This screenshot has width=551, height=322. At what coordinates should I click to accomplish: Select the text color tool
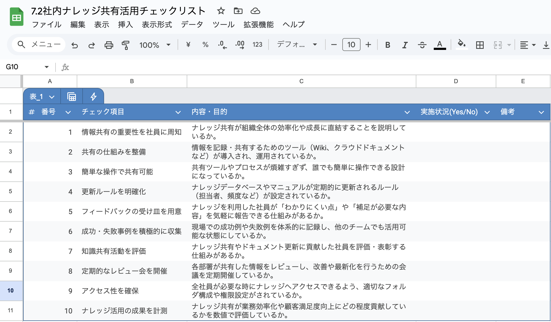pyautogui.click(x=439, y=45)
